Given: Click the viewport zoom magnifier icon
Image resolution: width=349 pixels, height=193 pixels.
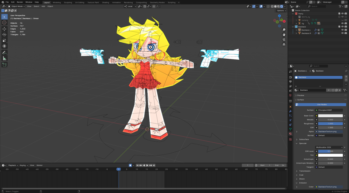Looking at the screenshot, I should [x=284, y=30].
